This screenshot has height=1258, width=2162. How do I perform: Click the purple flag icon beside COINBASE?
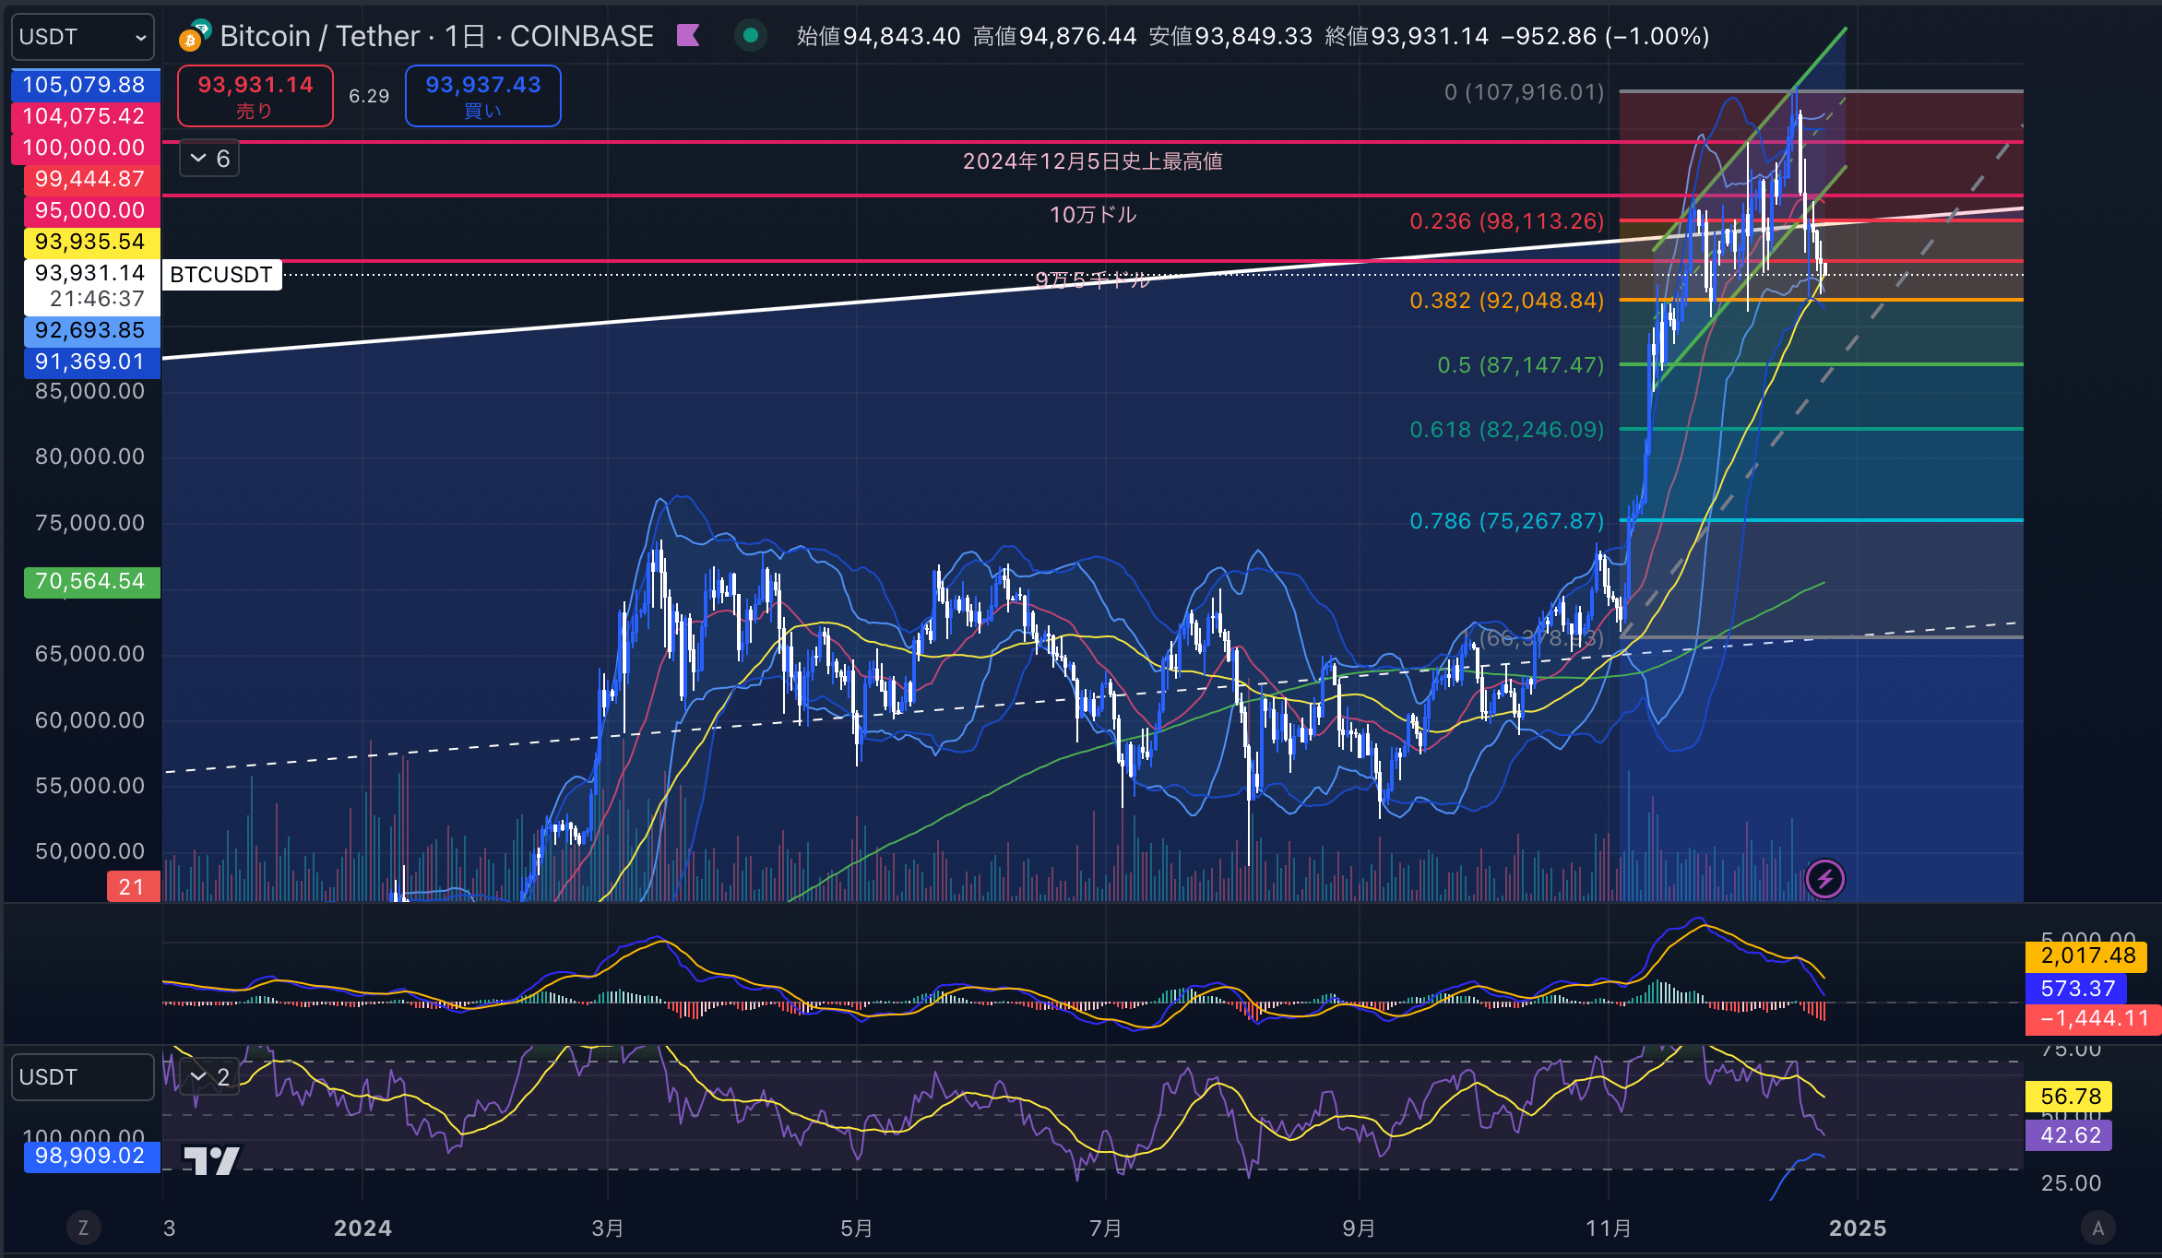pyautogui.click(x=688, y=36)
